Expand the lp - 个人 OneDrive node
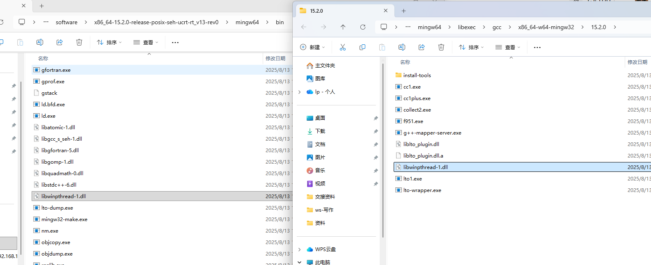This screenshot has height=265, width=651. pyautogui.click(x=300, y=92)
